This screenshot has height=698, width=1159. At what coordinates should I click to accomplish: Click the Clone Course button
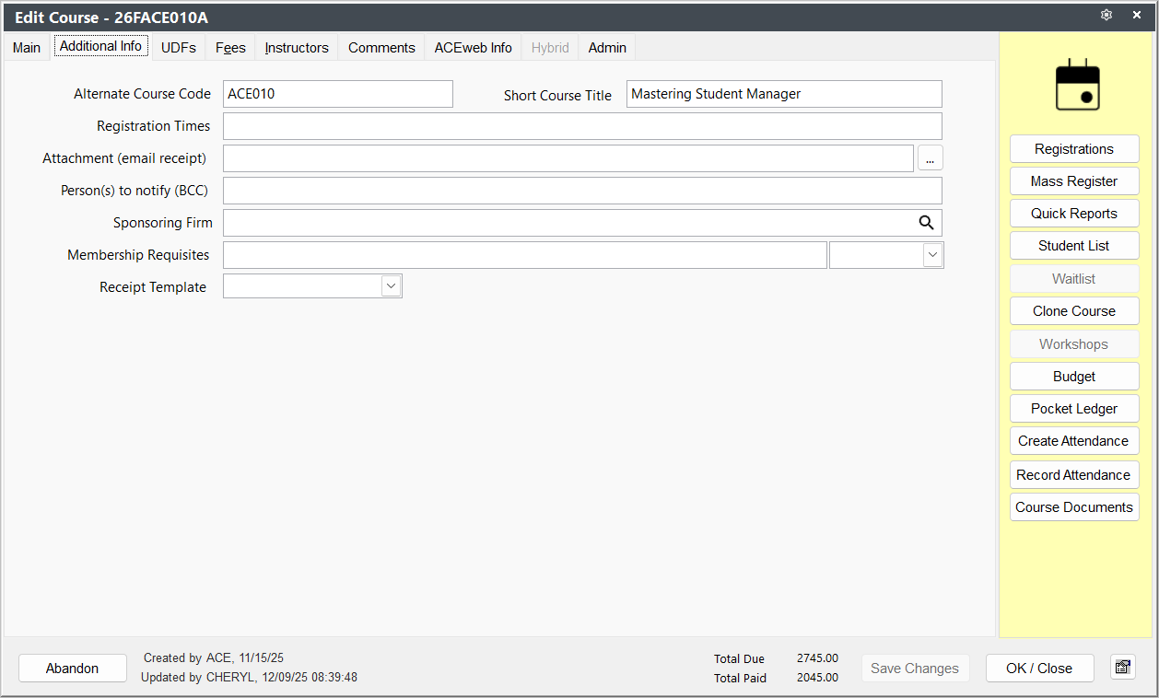1074,311
